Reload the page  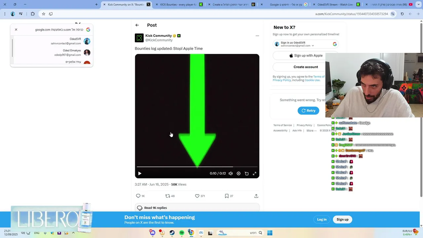click(402, 14)
